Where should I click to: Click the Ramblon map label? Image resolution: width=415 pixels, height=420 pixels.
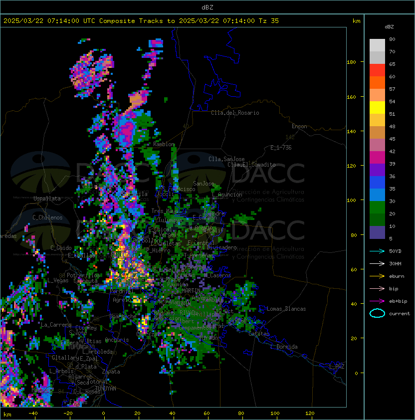(x=164, y=144)
